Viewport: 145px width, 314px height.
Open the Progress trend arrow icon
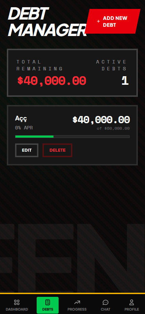77,302
